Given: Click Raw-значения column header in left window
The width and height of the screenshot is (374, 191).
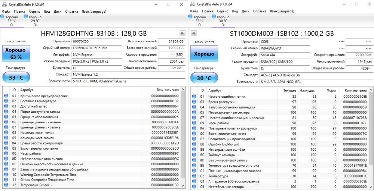Looking at the screenshot, I should (168, 90).
